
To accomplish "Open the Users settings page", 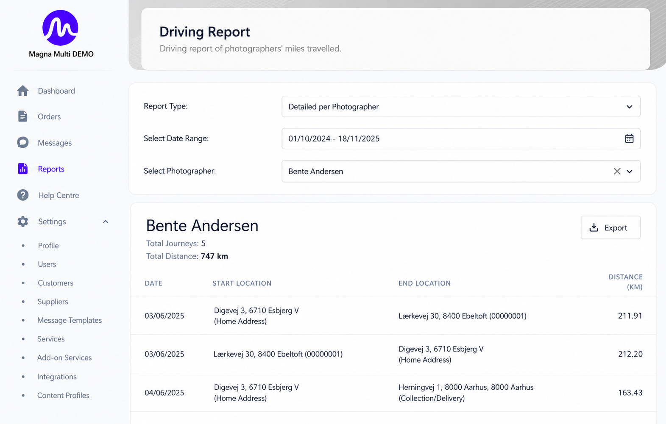I will click(x=47, y=264).
